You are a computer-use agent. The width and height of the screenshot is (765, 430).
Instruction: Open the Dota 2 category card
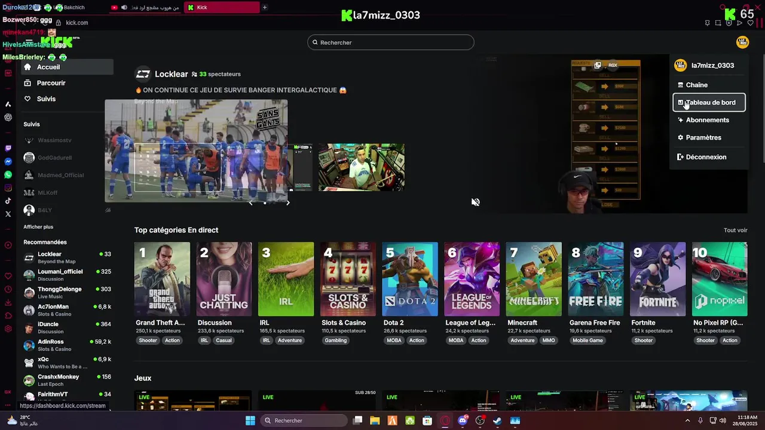point(410,279)
